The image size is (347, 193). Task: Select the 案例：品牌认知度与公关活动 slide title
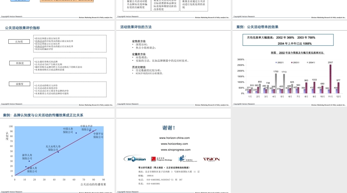point(43,115)
